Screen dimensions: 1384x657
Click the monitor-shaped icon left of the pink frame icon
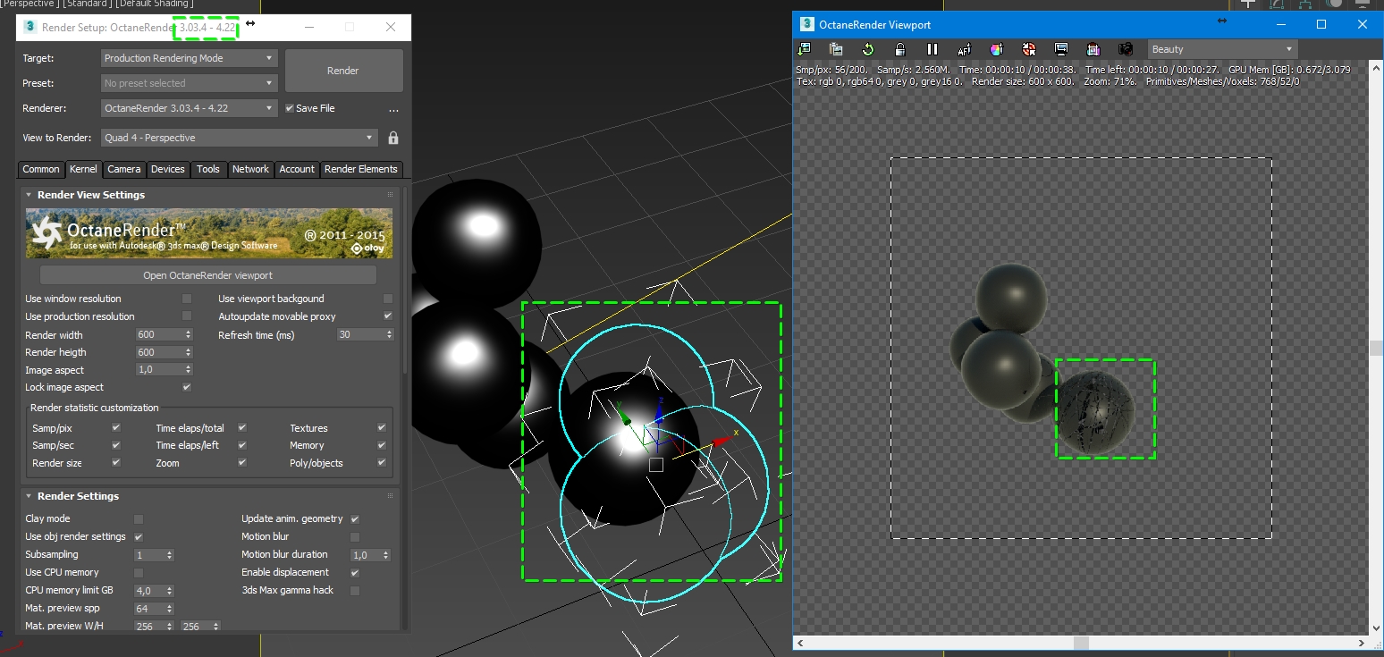[1061, 49]
